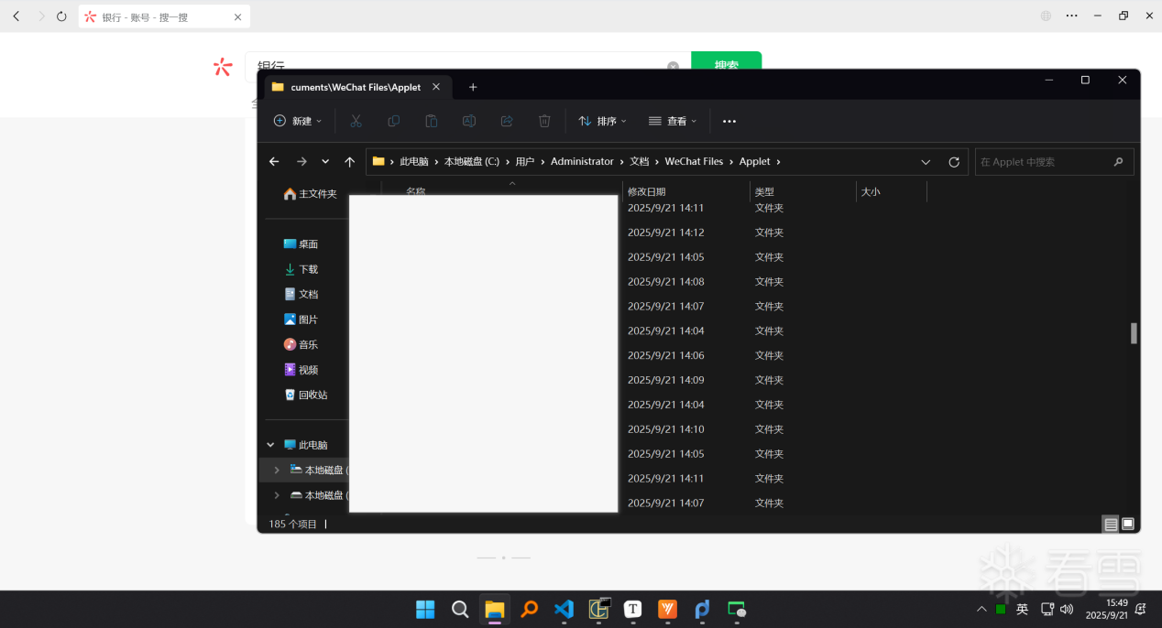
Task: Show hidden tray icons with the up chevron
Action: [x=981, y=609]
